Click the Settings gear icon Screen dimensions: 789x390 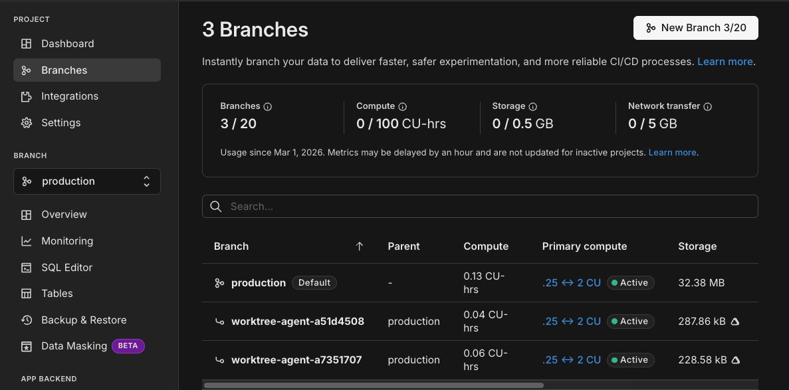pos(26,123)
